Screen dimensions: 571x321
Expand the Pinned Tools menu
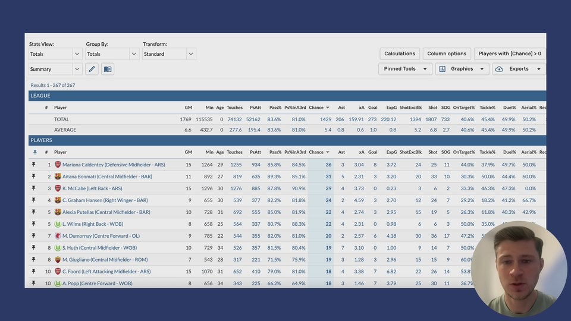pos(405,69)
